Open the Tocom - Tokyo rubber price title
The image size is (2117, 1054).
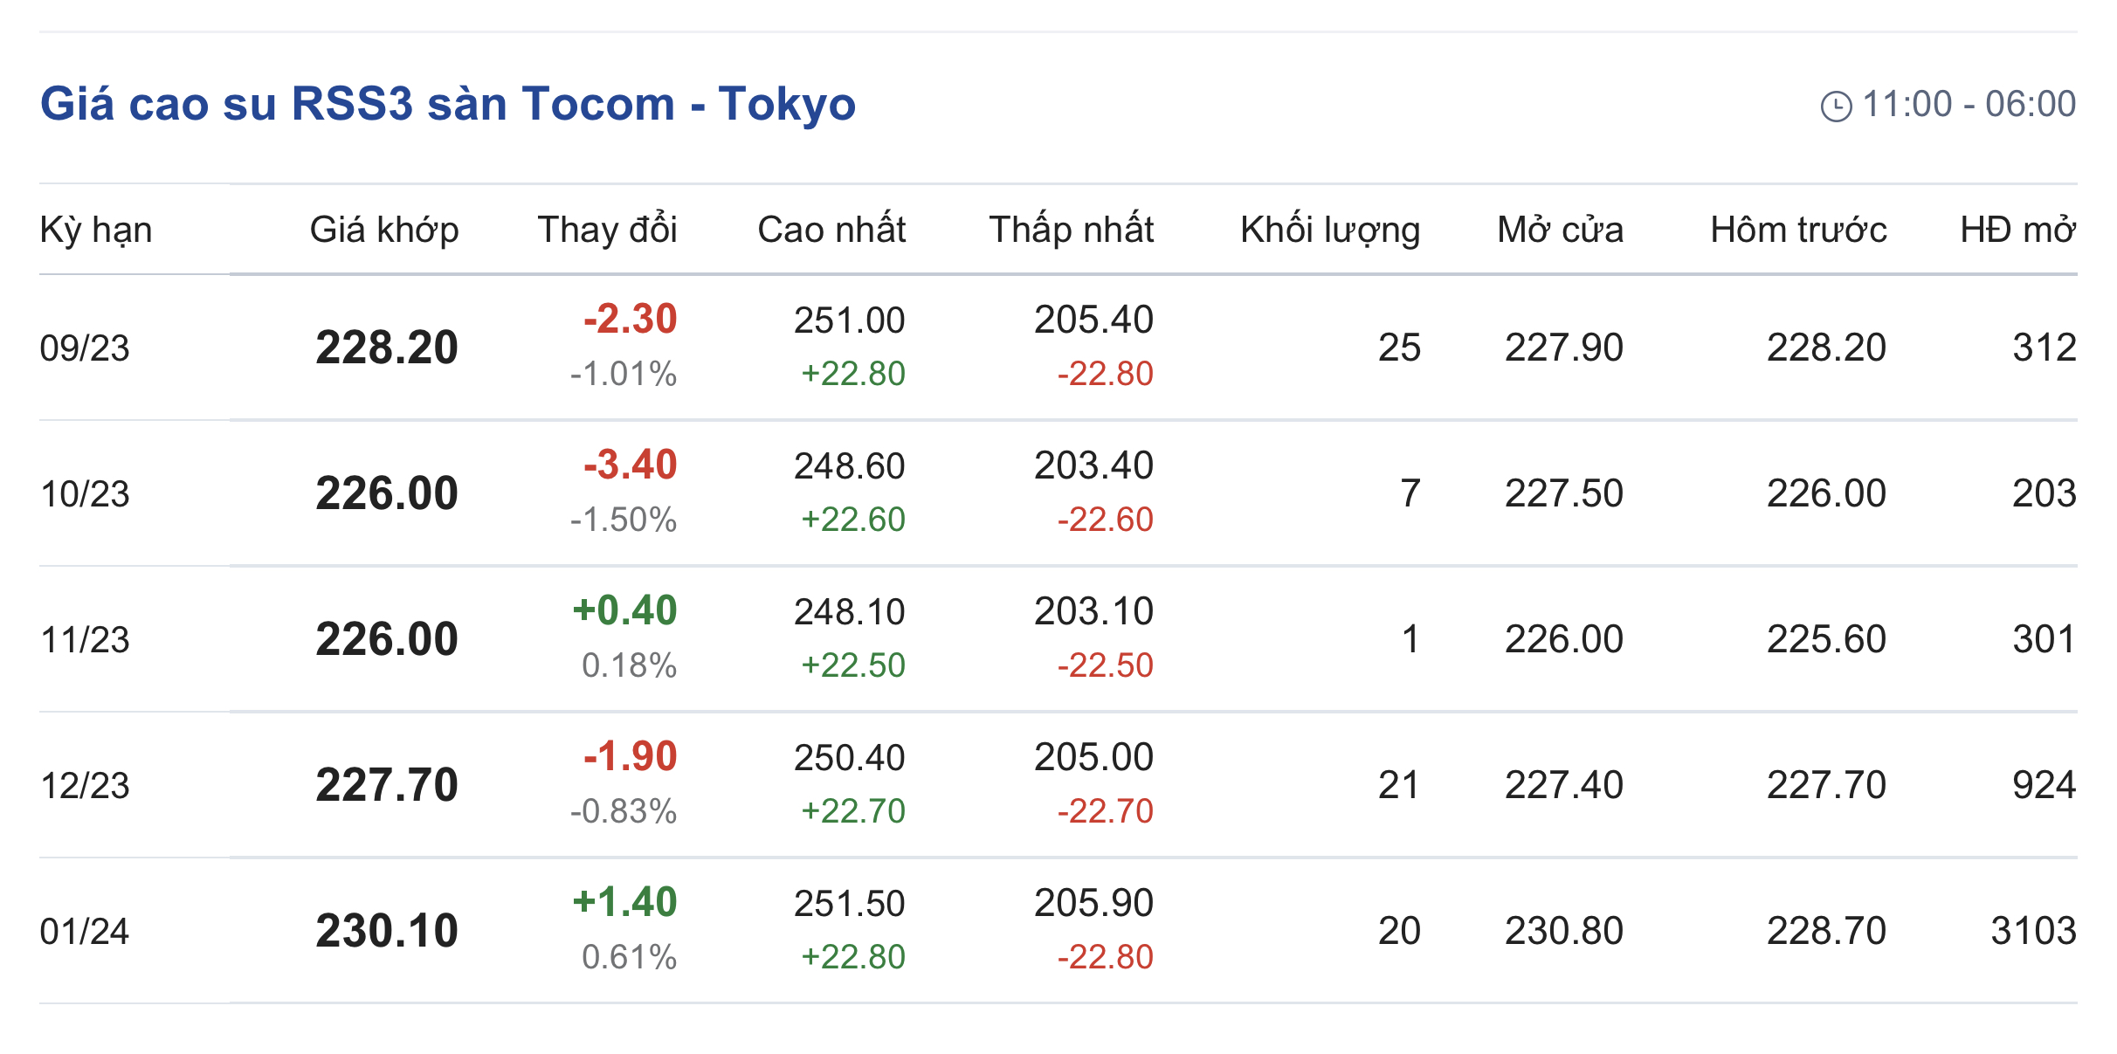tap(447, 104)
